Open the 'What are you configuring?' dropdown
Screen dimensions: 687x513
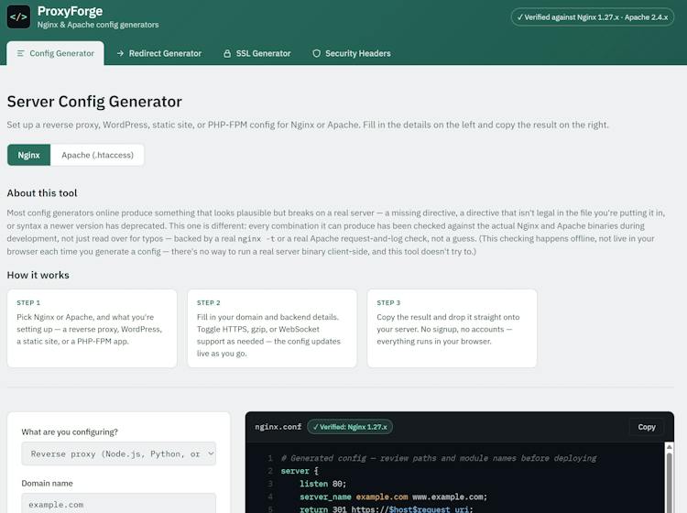point(119,453)
